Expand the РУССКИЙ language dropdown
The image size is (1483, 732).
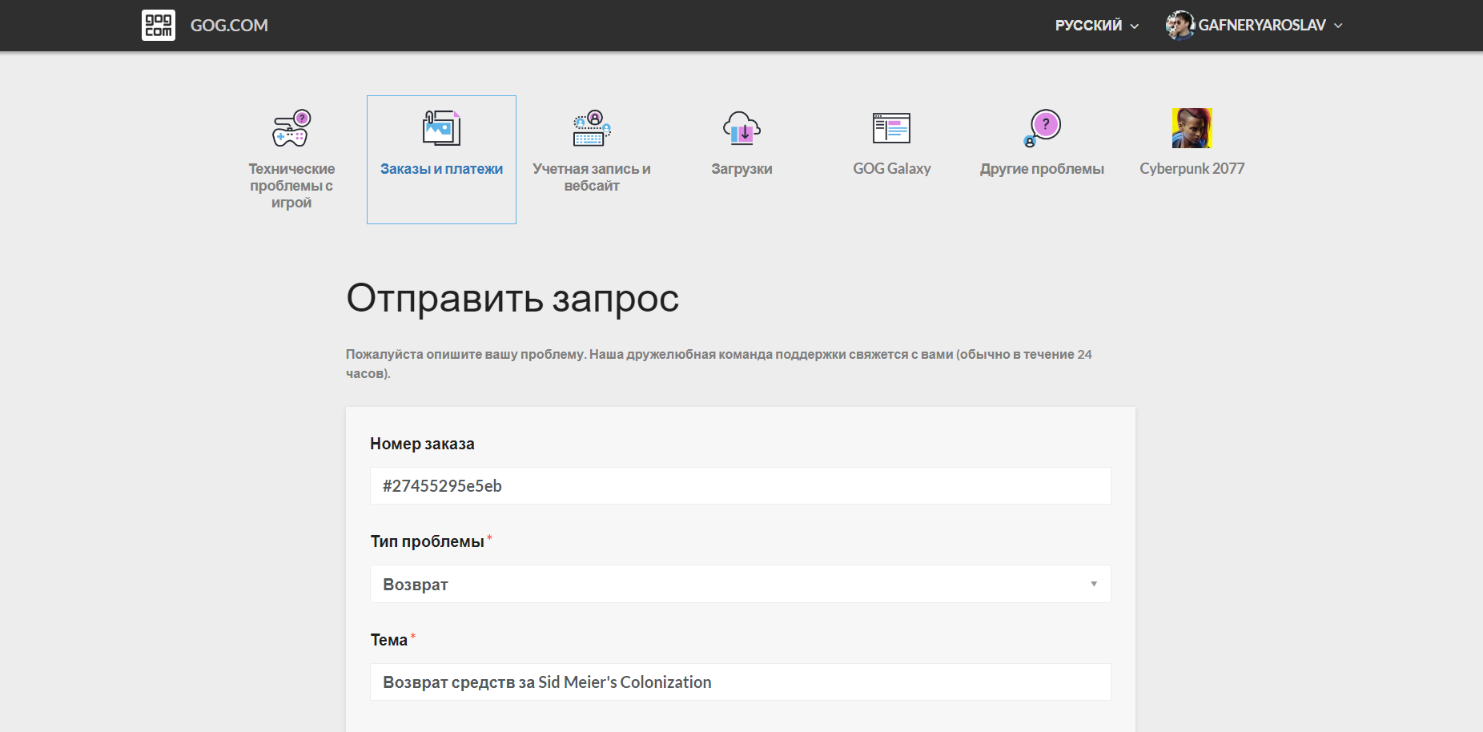pyautogui.click(x=1096, y=26)
